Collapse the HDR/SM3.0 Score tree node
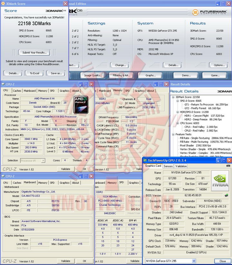Image resolution: width=232 pixels, height=265 pixels. [178, 112]
